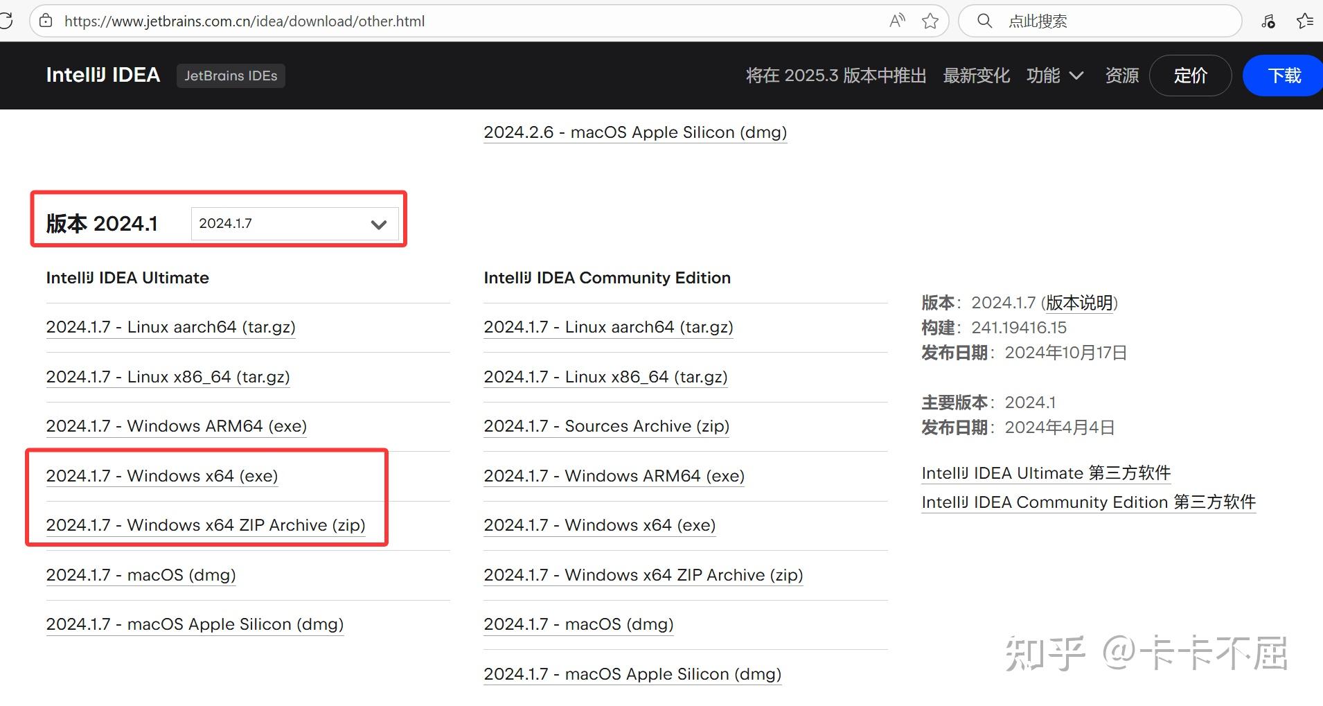Screen dimensions: 1323x706
Task: Click the 定价 button
Action: pyautogui.click(x=1191, y=76)
